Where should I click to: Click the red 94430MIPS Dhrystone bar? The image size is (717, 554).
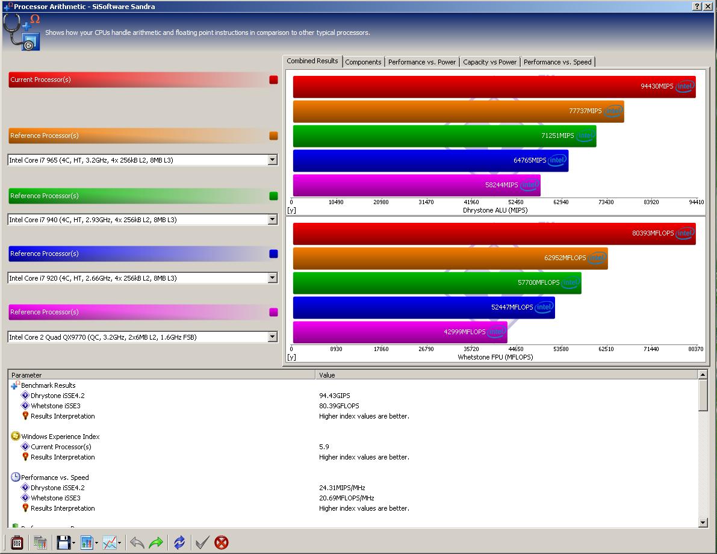[494, 87]
